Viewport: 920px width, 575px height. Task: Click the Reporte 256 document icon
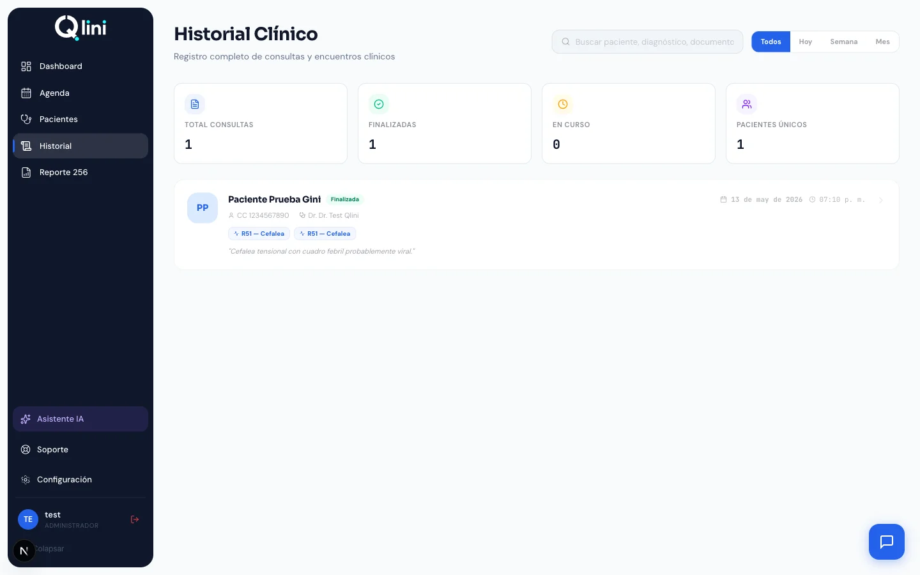point(26,172)
